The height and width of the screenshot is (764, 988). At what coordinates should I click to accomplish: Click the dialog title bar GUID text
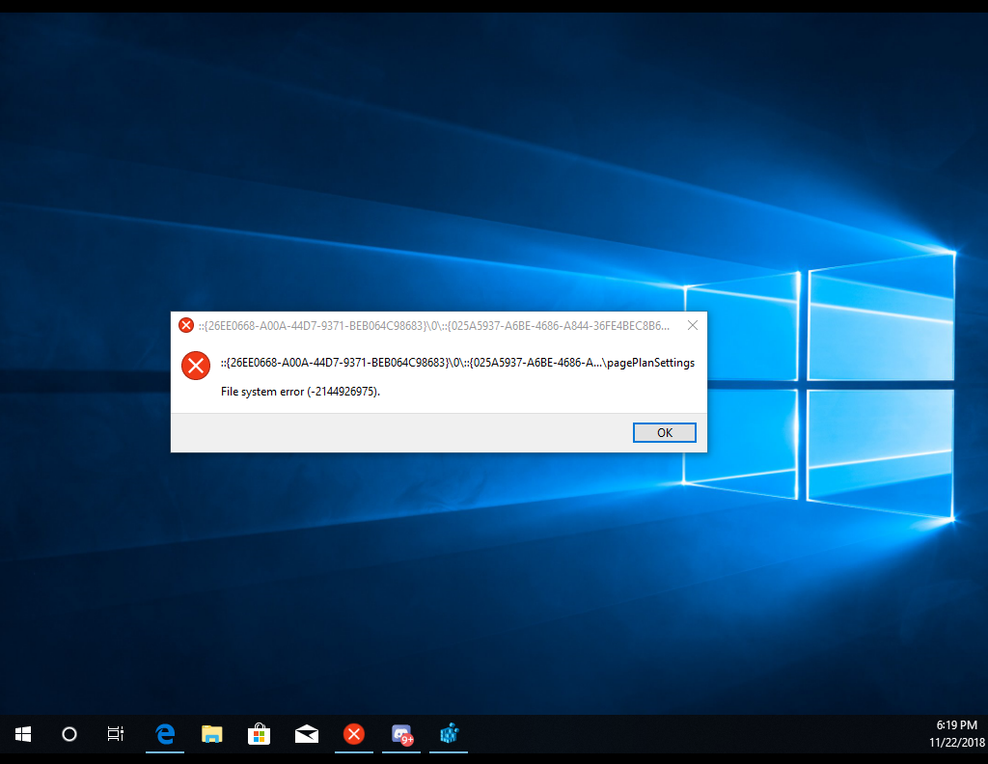tap(433, 326)
